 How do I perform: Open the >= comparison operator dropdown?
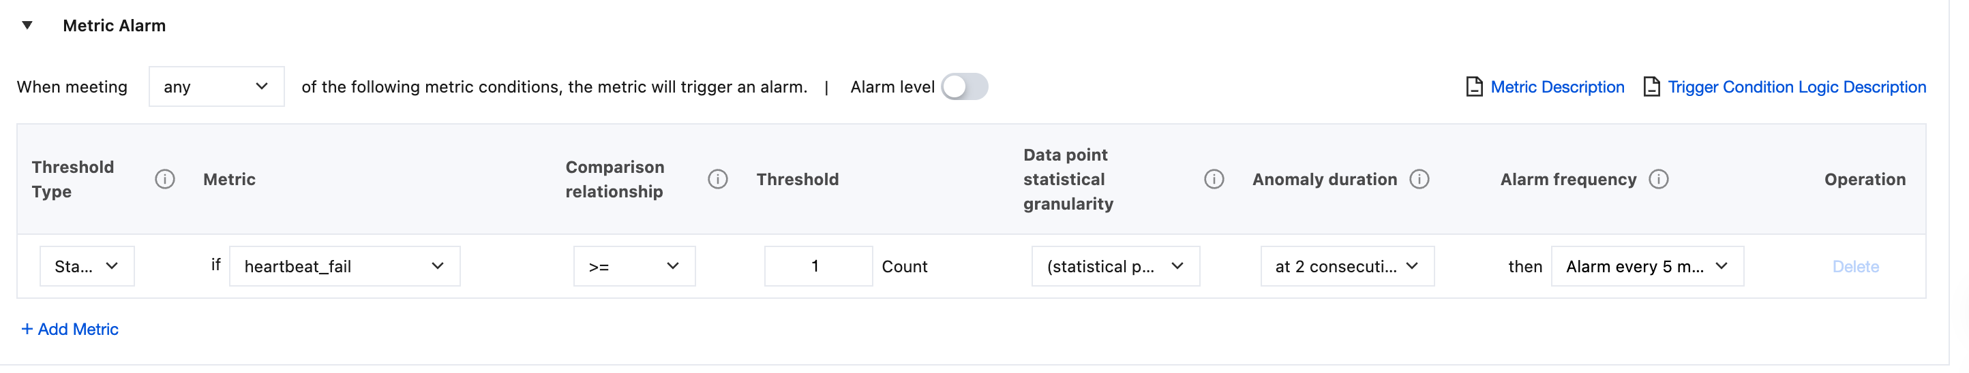tap(635, 266)
